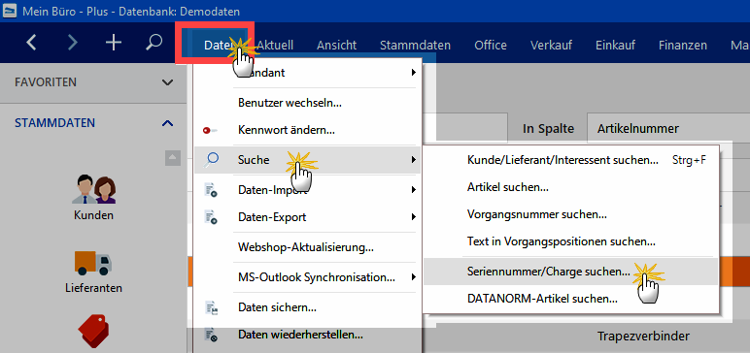
Task: Expand the Daten-Export submenu arrow
Action: click(x=413, y=217)
